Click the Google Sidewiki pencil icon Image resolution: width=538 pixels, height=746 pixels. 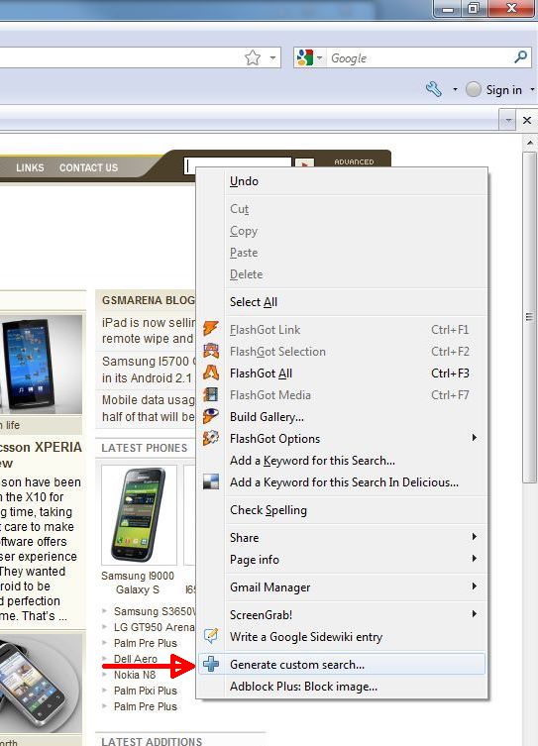(x=211, y=636)
